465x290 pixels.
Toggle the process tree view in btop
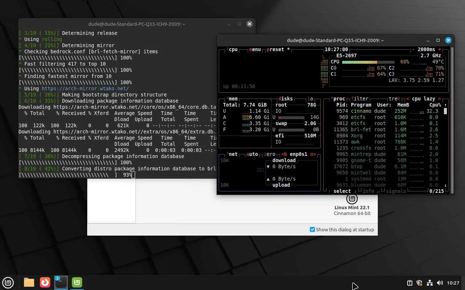click(395, 99)
